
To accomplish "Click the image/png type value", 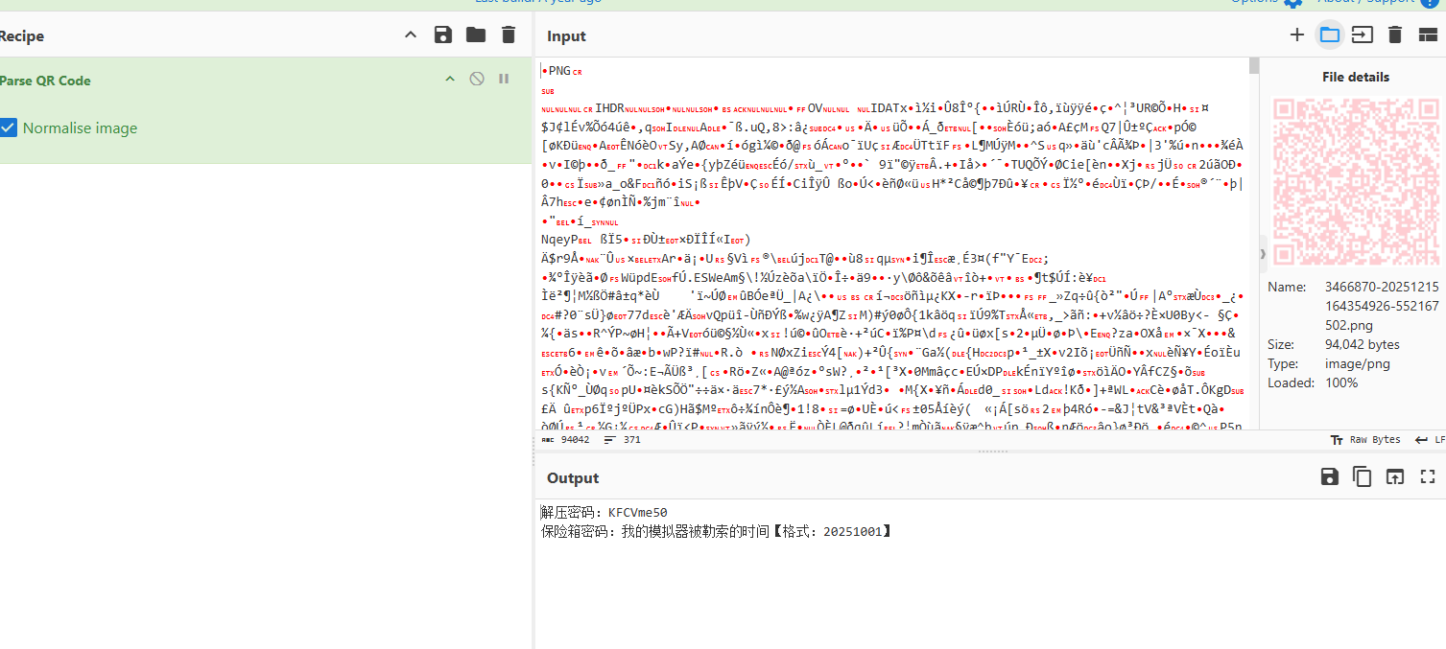I will point(1358,363).
